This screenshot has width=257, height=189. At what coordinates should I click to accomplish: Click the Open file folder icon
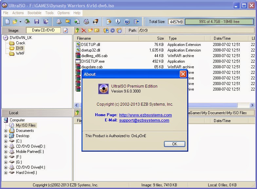(15, 22)
